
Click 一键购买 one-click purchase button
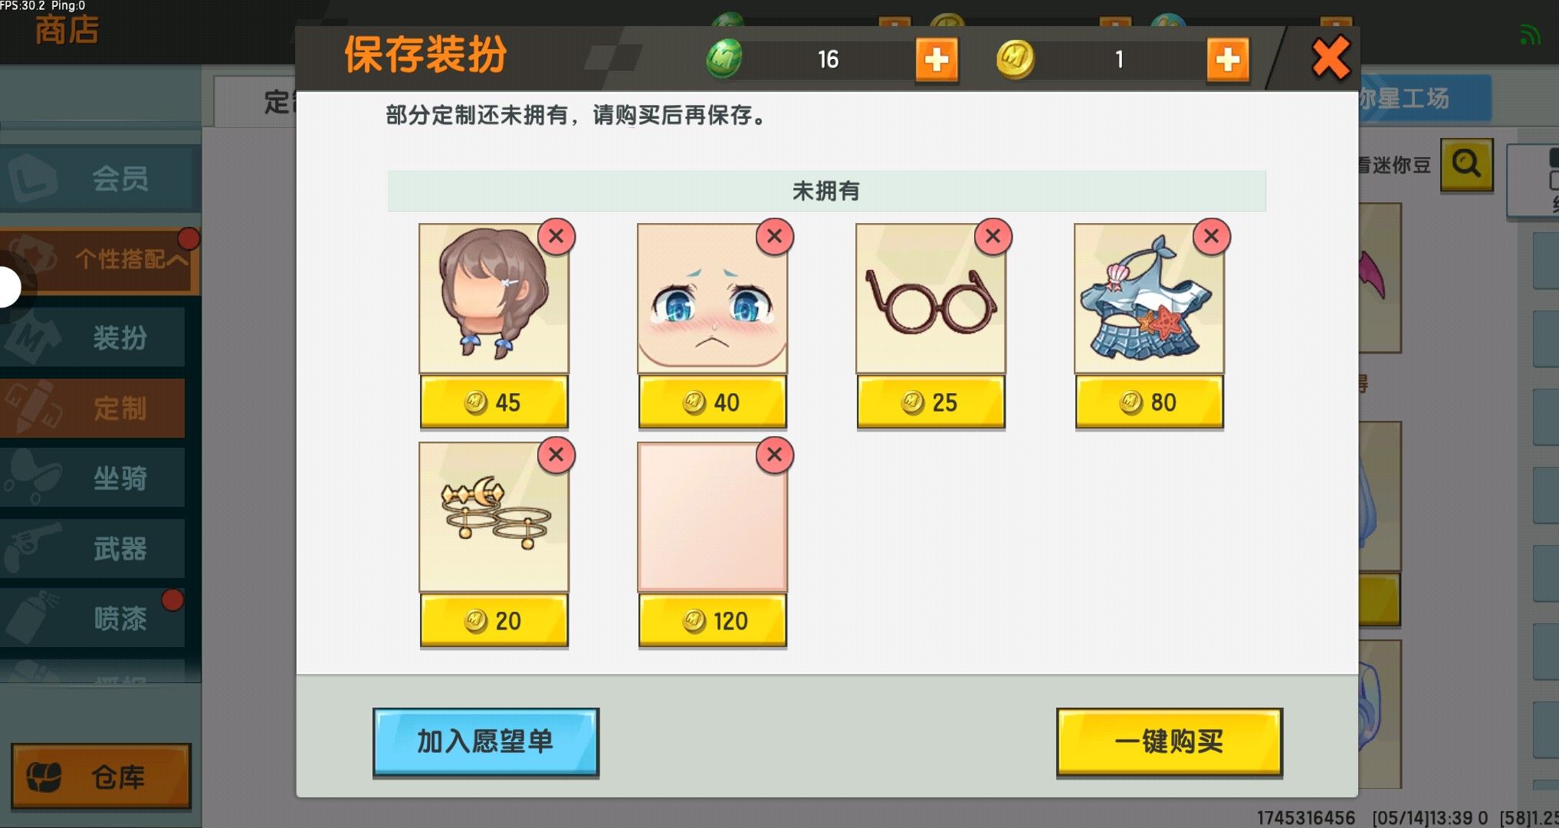1170,741
